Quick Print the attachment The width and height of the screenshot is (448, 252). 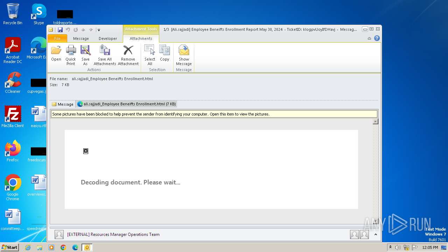click(x=71, y=55)
